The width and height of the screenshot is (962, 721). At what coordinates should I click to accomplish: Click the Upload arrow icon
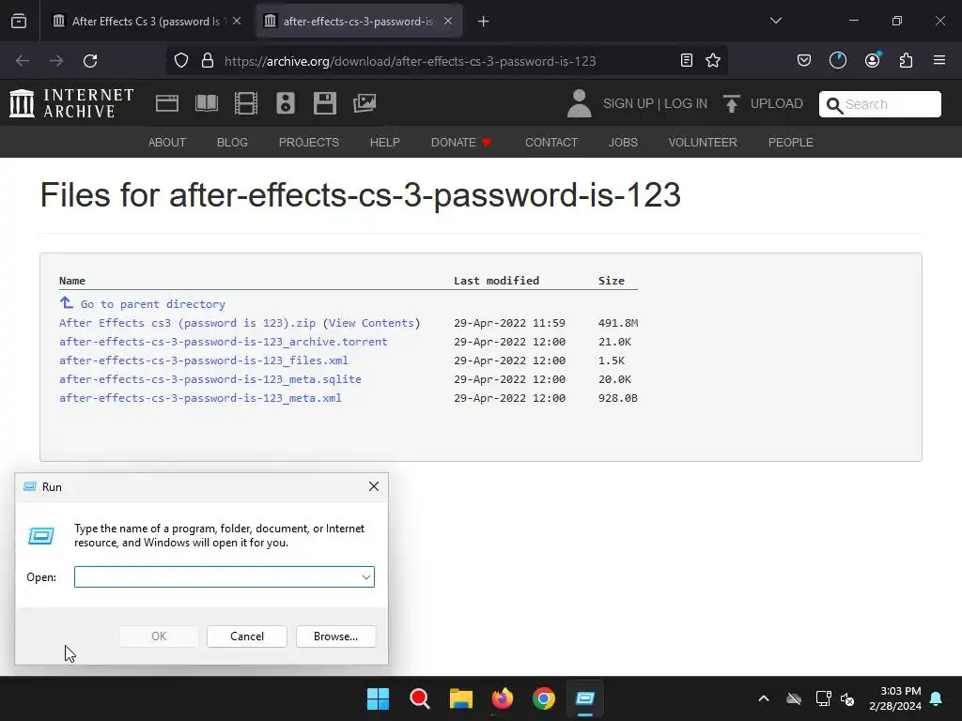pos(731,103)
